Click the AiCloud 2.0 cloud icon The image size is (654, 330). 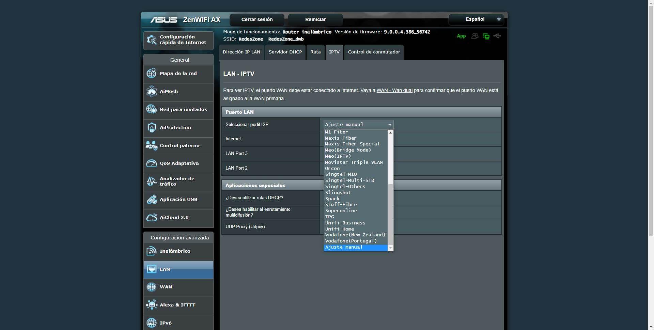152,217
